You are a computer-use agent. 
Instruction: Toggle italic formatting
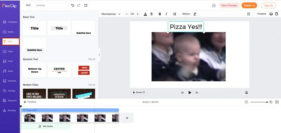(166, 14)
